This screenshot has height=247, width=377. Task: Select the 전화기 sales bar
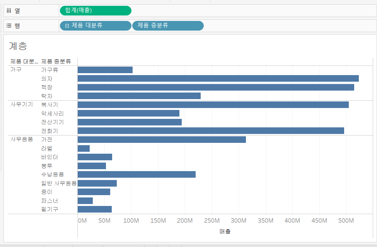tap(211, 131)
